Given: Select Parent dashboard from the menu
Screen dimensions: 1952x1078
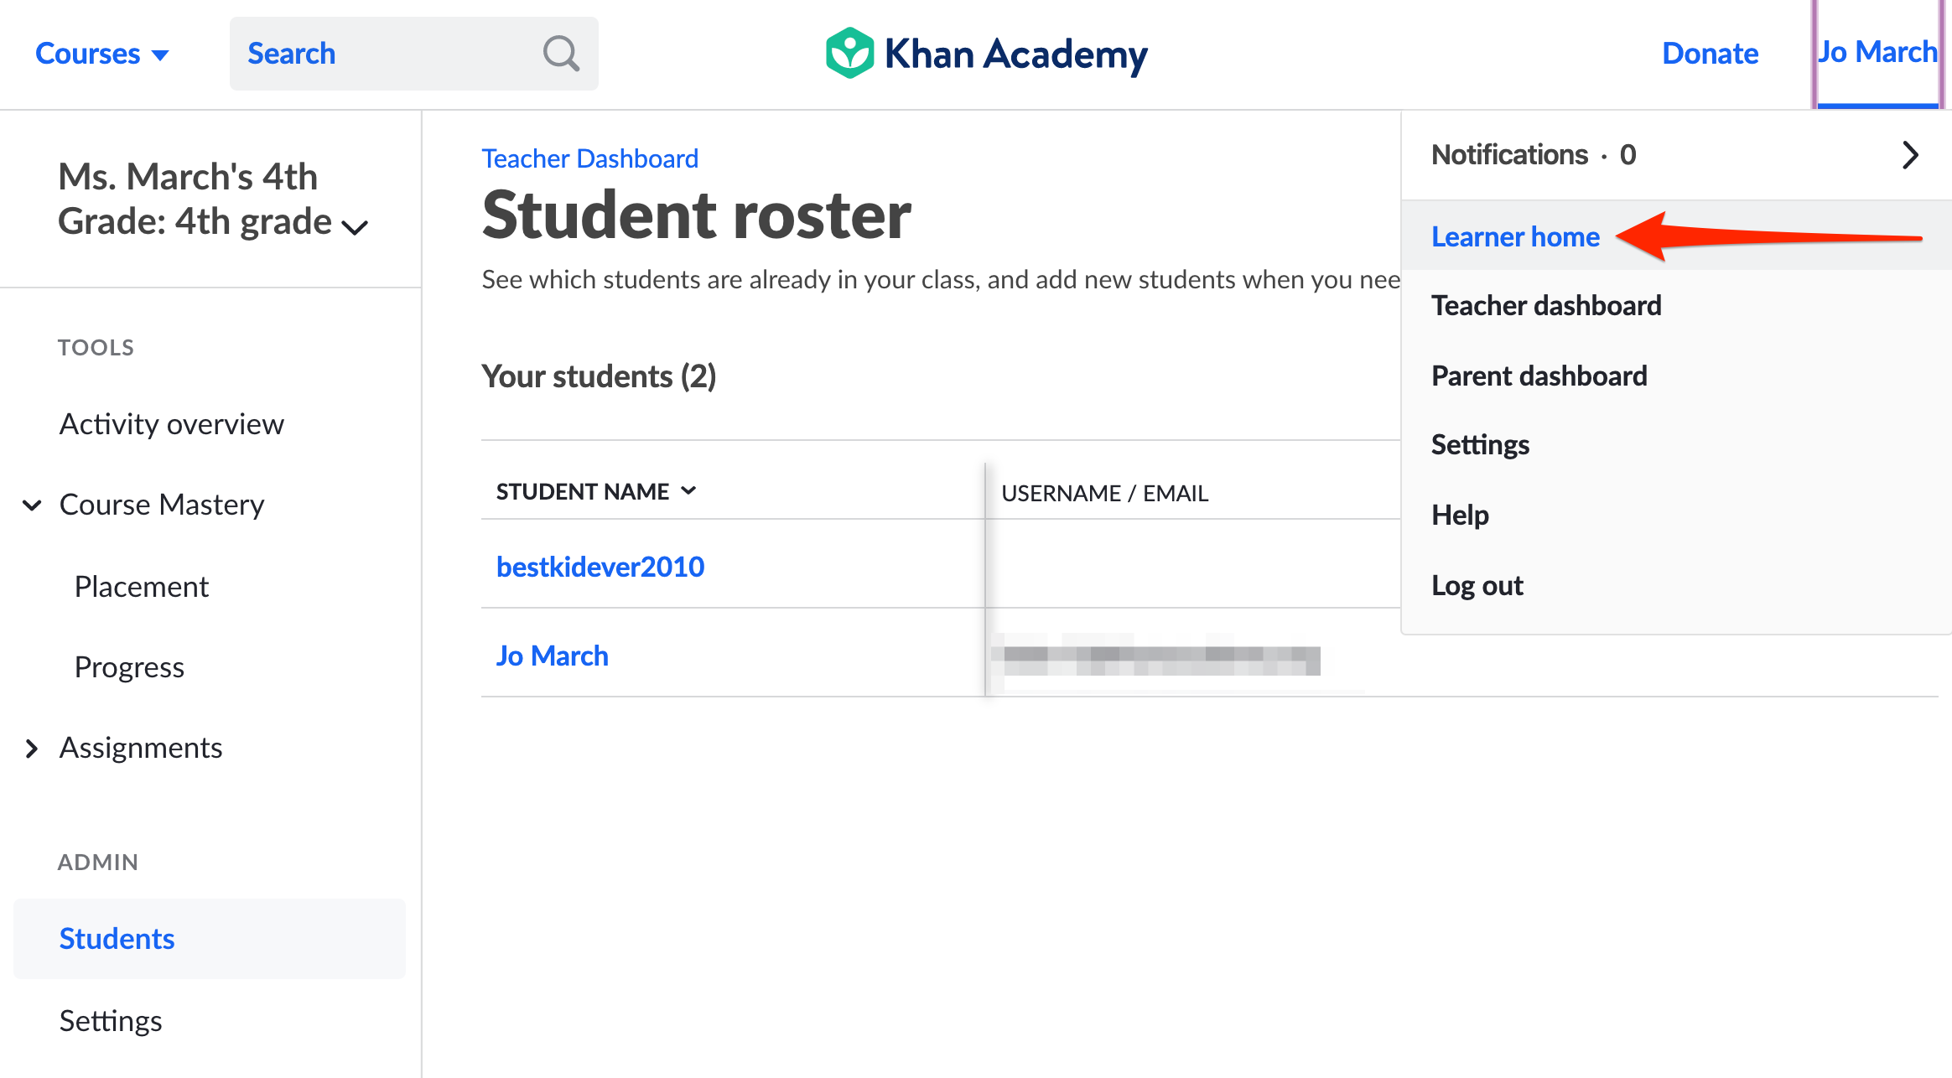Looking at the screenshot, I should [1539, 376].
